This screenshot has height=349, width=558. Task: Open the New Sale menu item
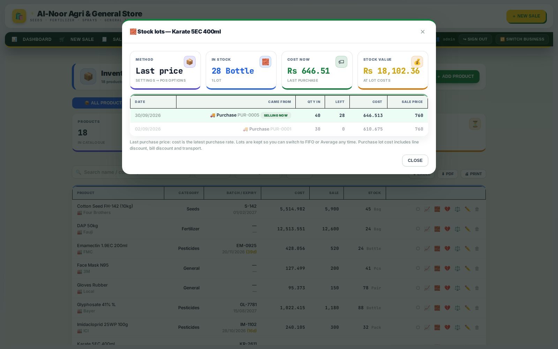click(77, 39)
